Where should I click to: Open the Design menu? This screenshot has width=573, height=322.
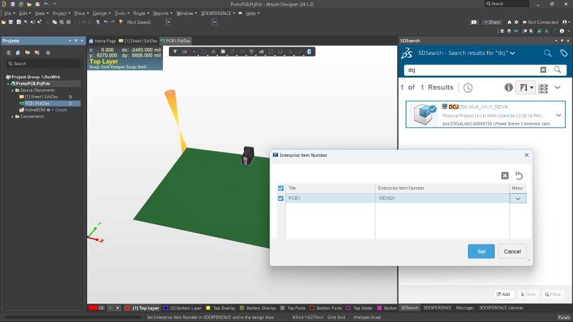coord(101,13)
